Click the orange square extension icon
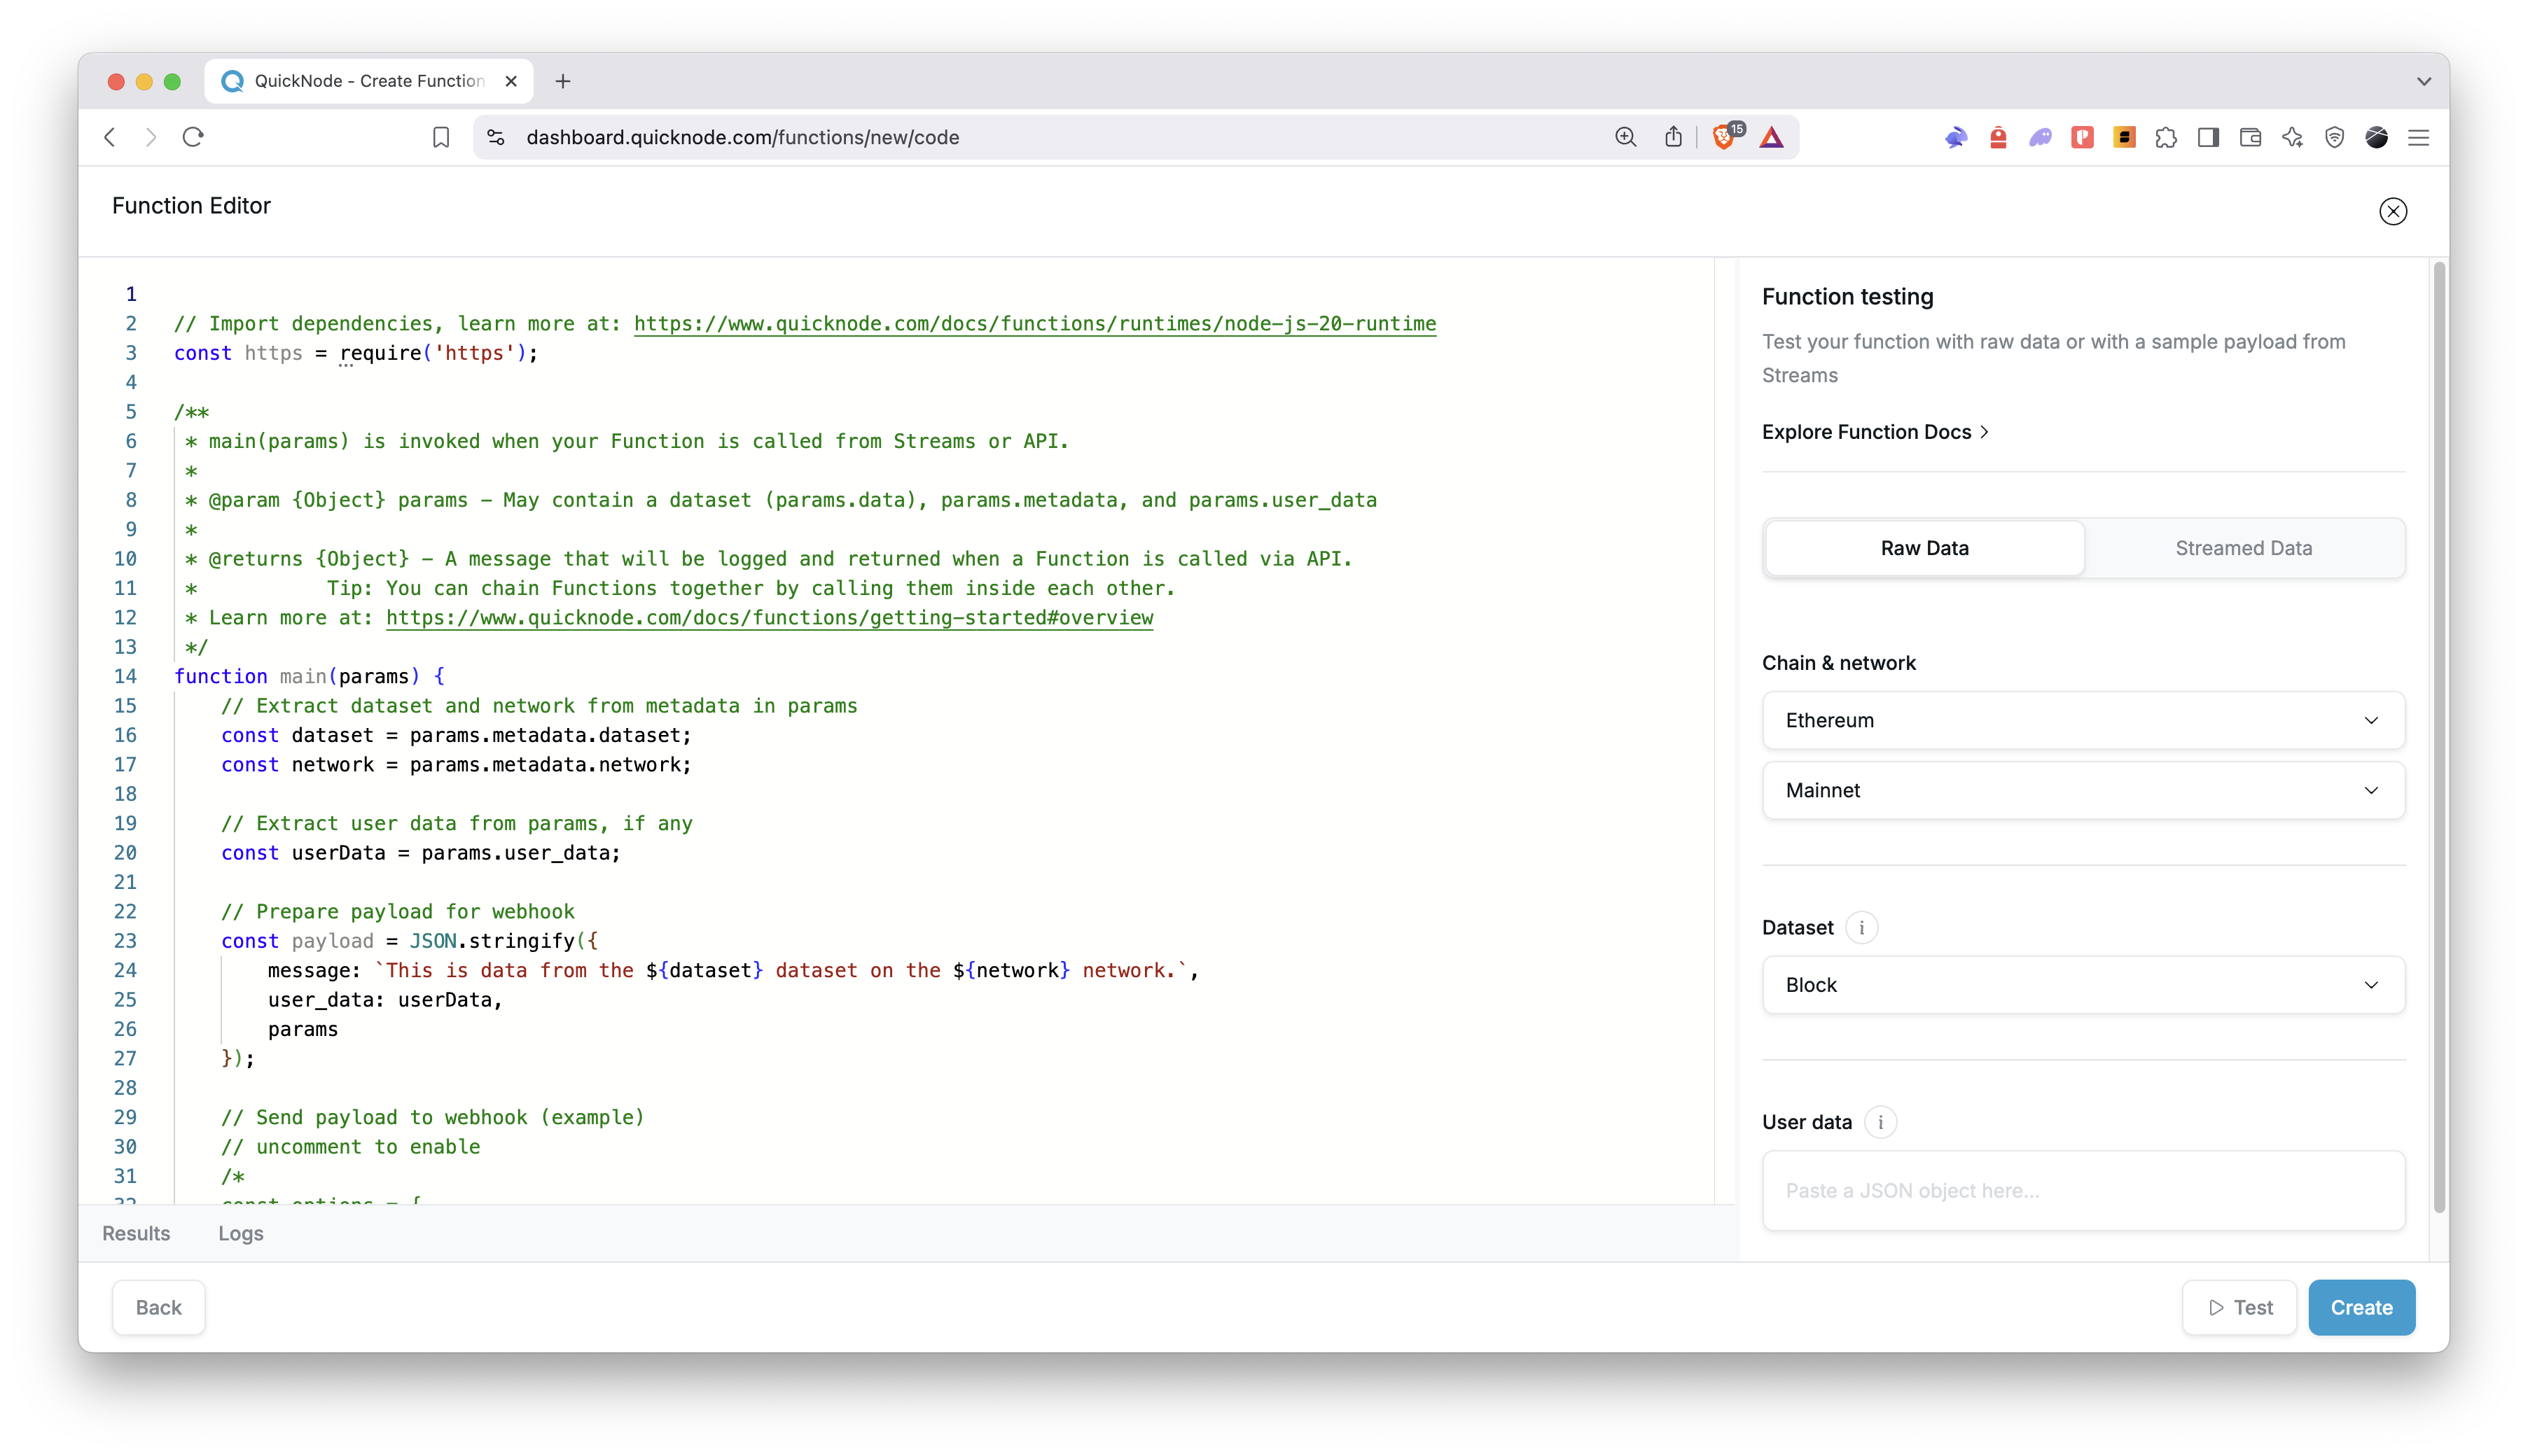The image size is (2528, 1456). (x=2124, y=137)
